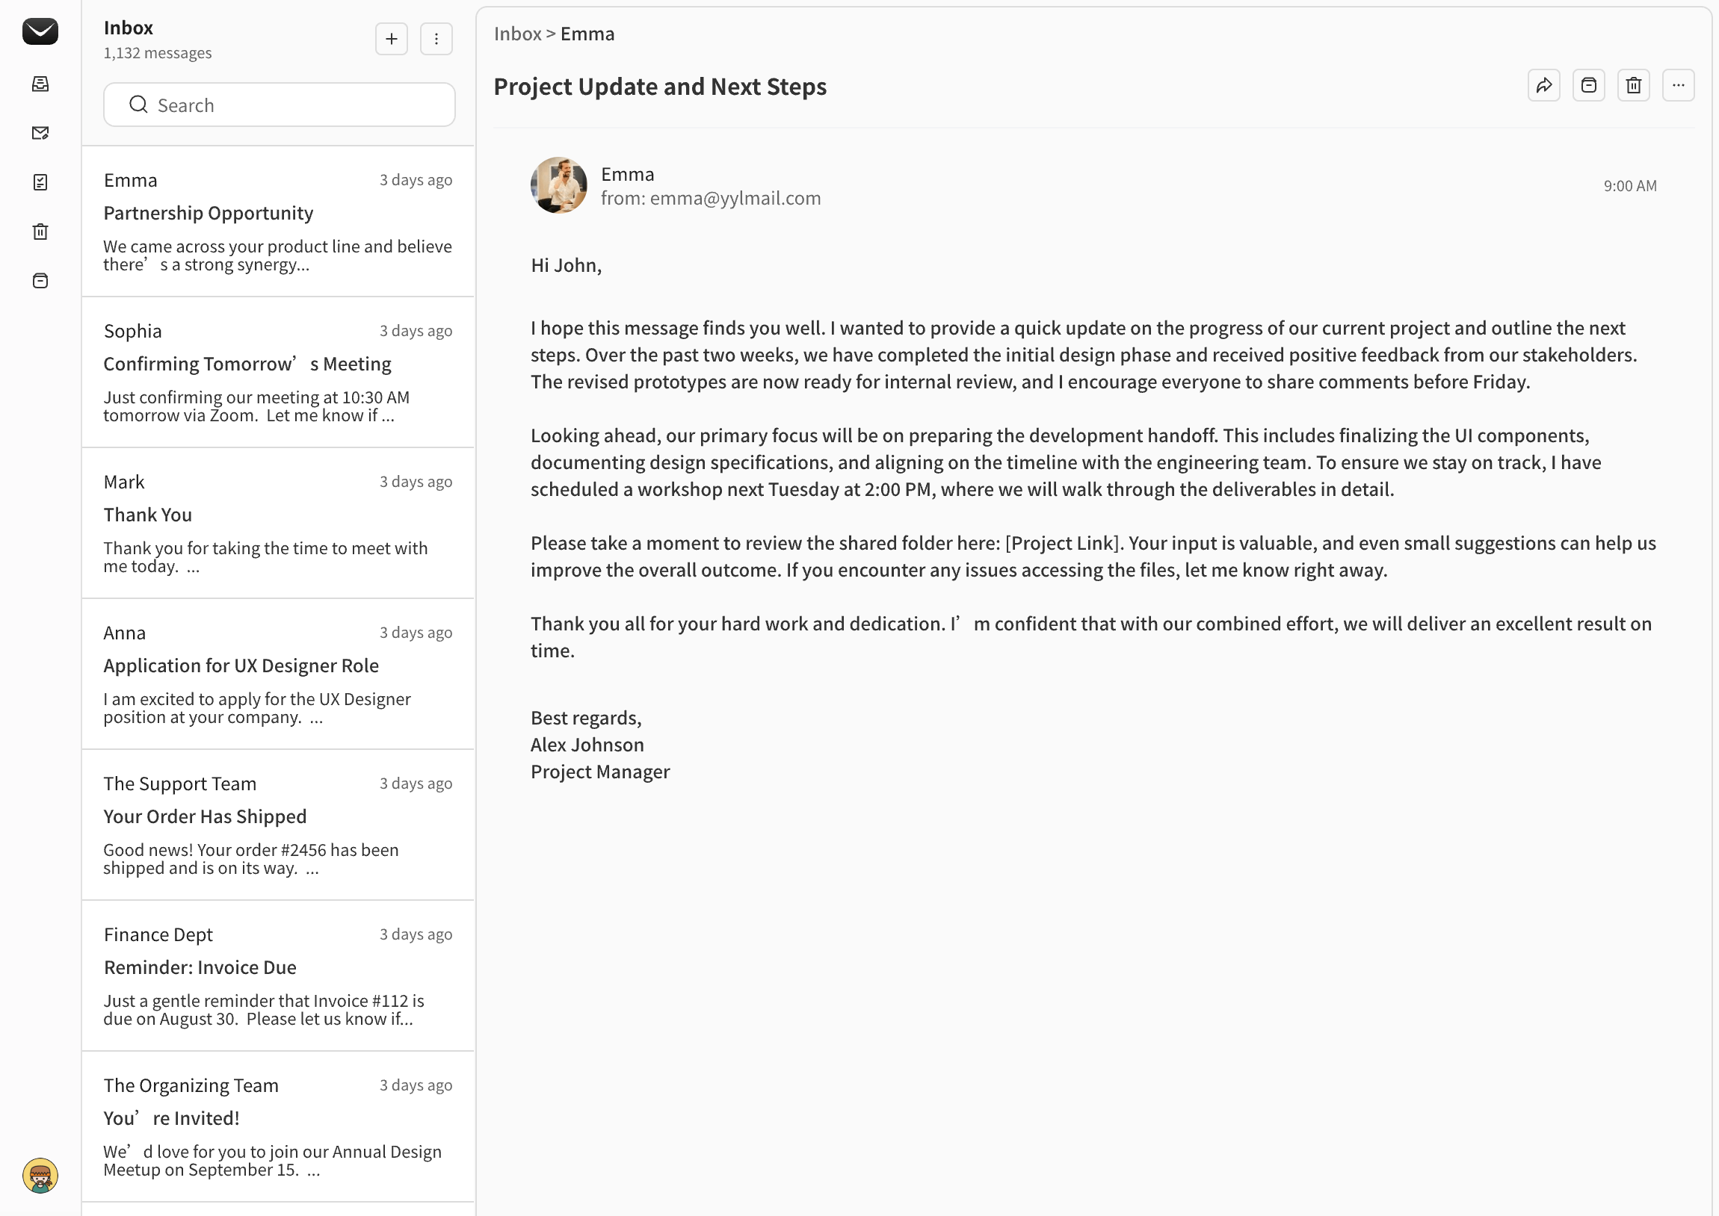Screen dimensions: 1719x1216
Task: Open inbox options vertical dots menu
Action: point(436,39)
